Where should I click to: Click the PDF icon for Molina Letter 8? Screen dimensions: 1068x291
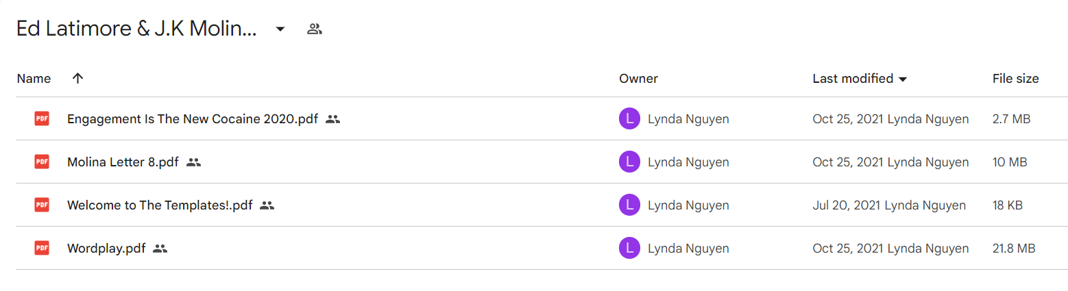point(42,162)
